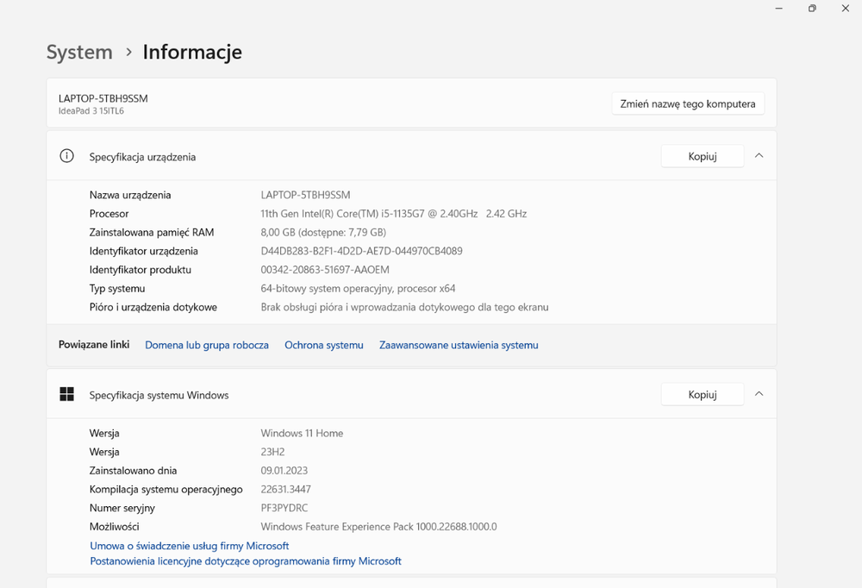
Task: Open Postanowienia licencyjne oprogramowania Microsoft link
Action: [x=245, y=561]
